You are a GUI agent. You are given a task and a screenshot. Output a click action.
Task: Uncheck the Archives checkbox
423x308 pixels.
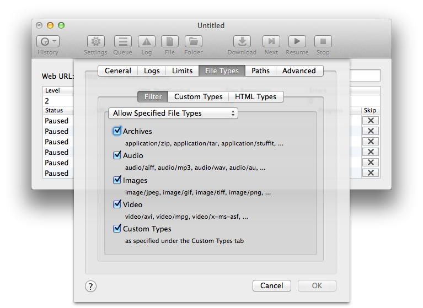[x=117, y=131]
